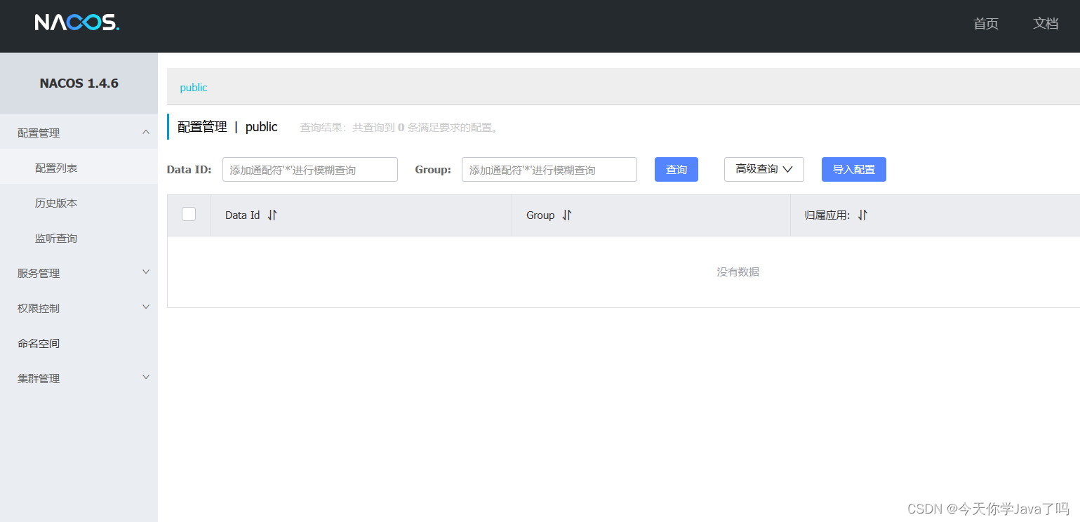The image size is (1080, 522).
Task: Open 配置列表 in the sidebar
Action: click(79, 168)
